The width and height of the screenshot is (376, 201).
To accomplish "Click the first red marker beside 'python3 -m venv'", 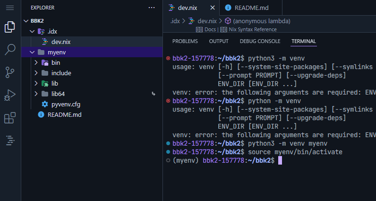I will (x=168, y=58).
